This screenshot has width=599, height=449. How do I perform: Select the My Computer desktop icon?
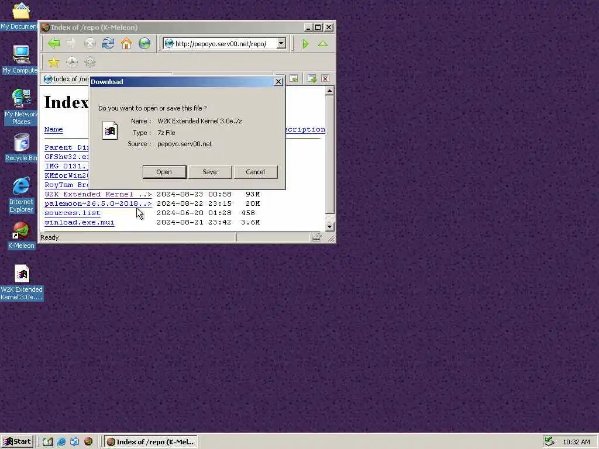coord(20,60)
